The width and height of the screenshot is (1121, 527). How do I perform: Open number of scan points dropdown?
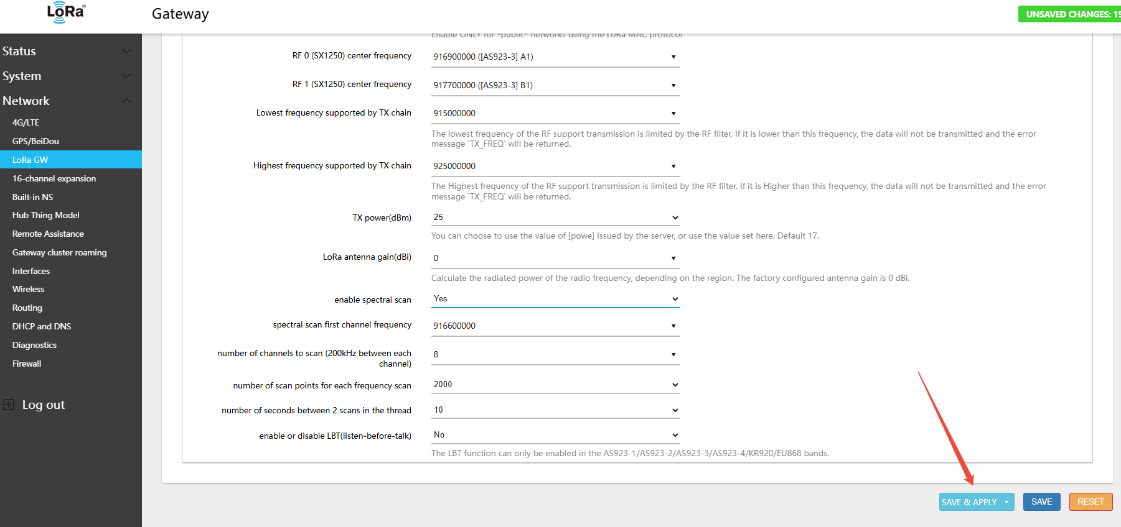pos(555,385)
